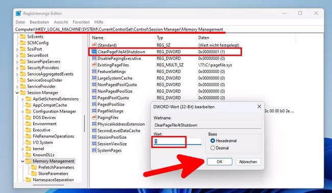Click the tree pane vertical scrollbar
The height and width of the screenshot is (193, 332).
point(84,124)
